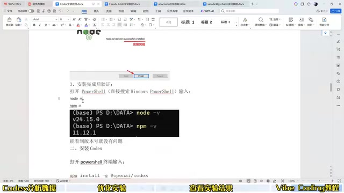
Task: Toggle eye protection mode icon
Action: 241,181
